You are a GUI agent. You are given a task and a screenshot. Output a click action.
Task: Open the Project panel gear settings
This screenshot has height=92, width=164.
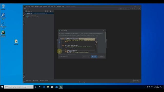coord(50,11)
